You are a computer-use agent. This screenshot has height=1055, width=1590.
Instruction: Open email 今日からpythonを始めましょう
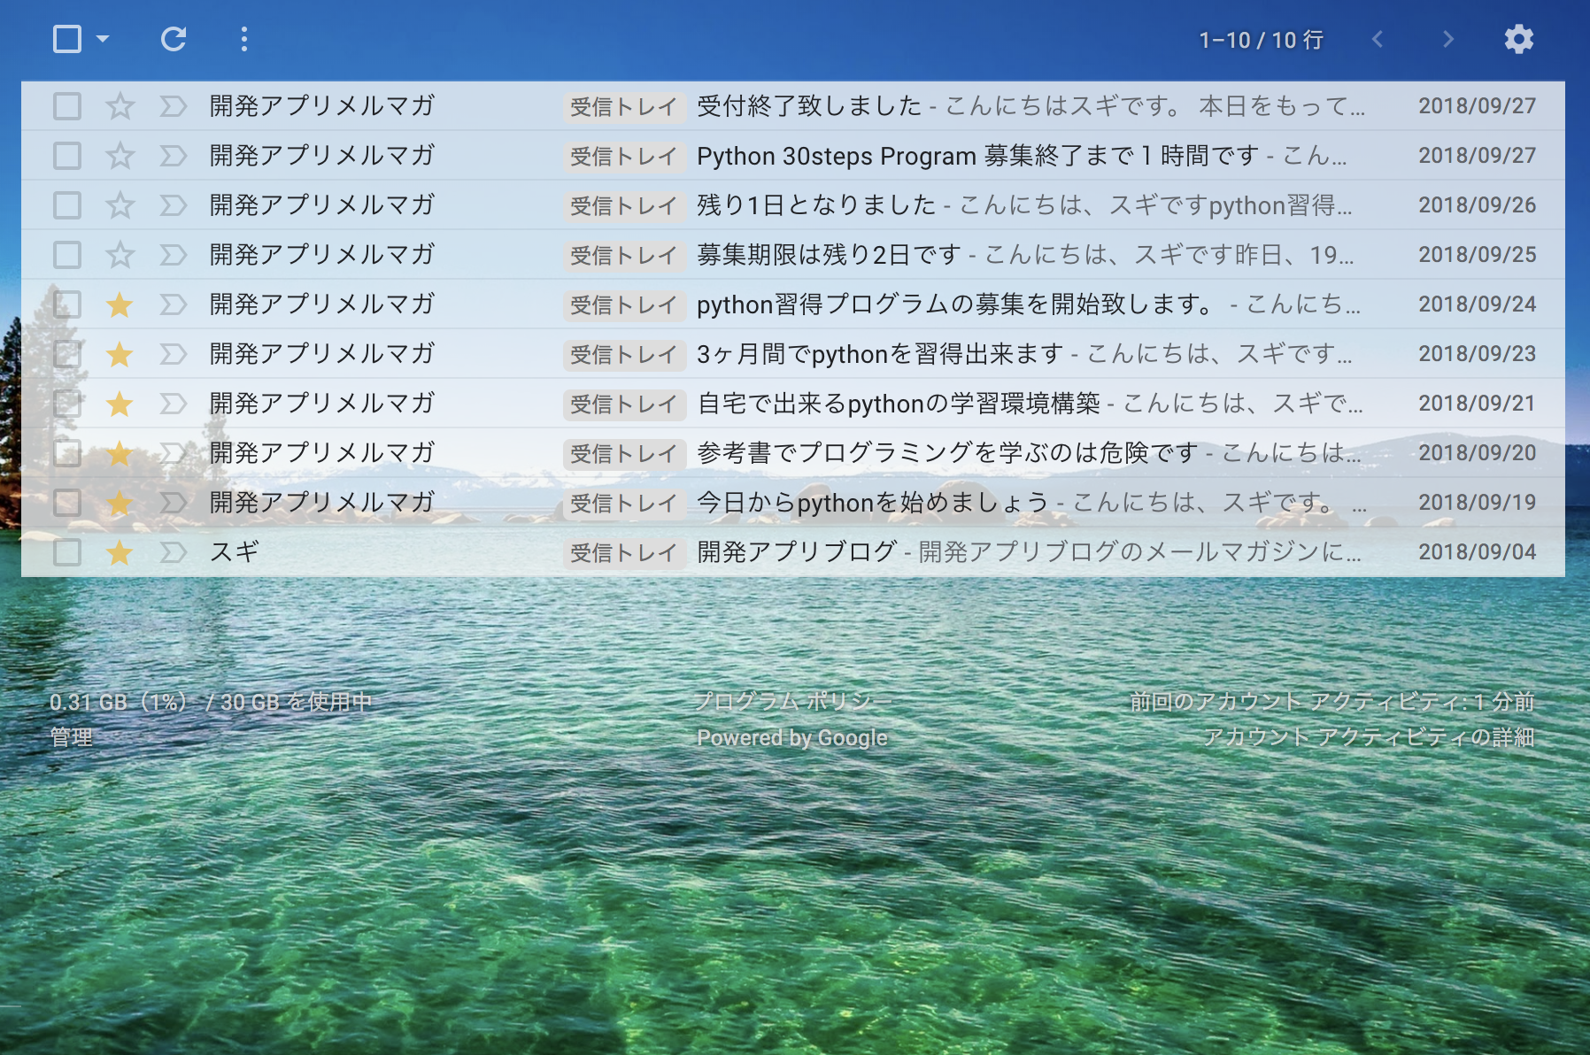873,503
